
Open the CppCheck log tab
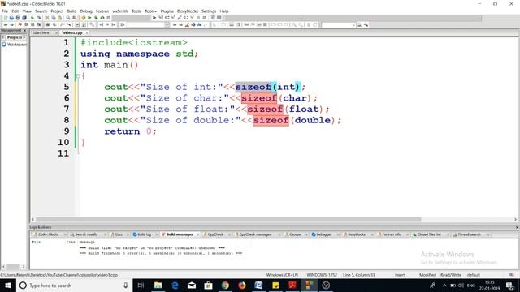pyautogui.click(x=215, y=234)
